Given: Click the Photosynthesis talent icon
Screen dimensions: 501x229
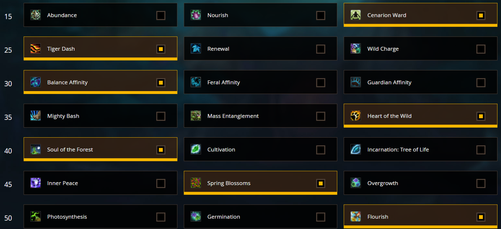Looking at the screenshot, I should [x=35, y=217].
